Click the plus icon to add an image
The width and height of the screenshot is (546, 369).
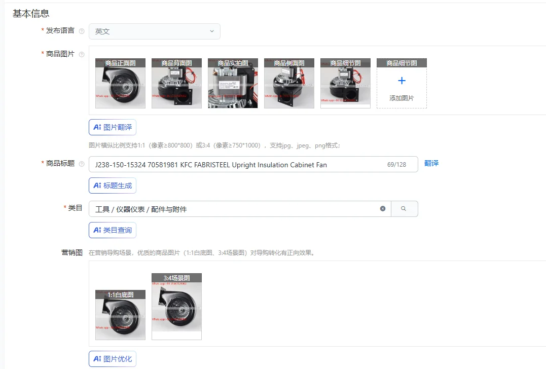pyautogui.click(x=402, y=81)
